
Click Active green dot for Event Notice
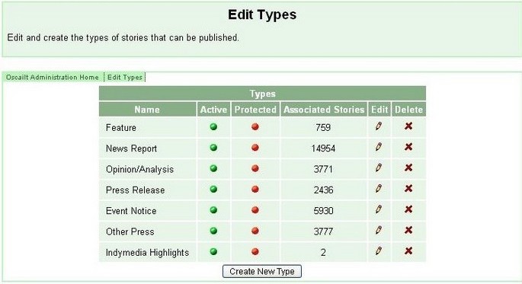pos(213,210)
